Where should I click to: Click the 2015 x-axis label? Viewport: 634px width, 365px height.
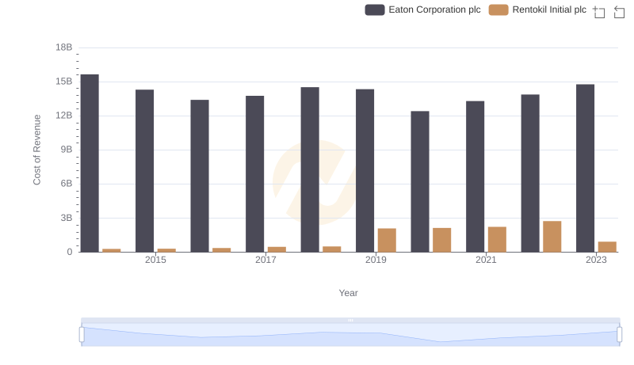coord(155,260)
